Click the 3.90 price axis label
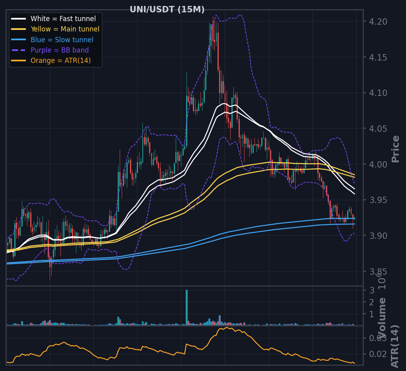The width and height of the screenshot is (406, 371). point(378,236)
